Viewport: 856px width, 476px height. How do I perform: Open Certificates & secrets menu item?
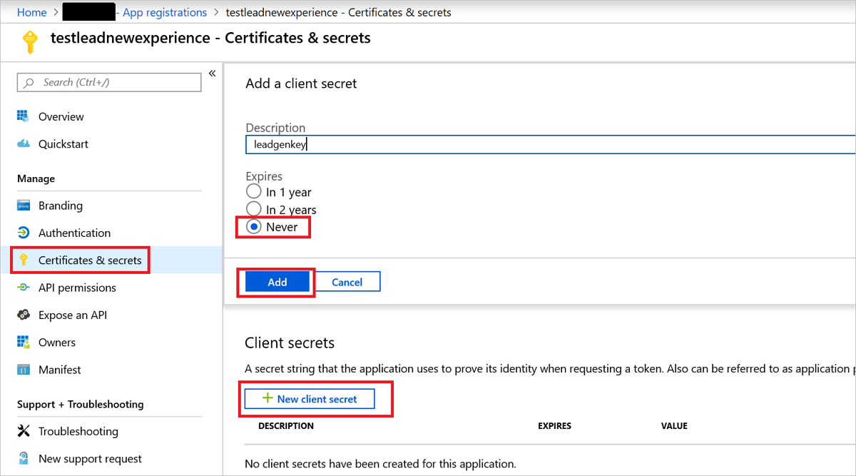click(90, 260)
